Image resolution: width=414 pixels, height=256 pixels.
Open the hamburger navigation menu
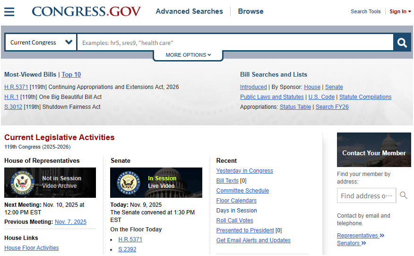tap(9, 12)
